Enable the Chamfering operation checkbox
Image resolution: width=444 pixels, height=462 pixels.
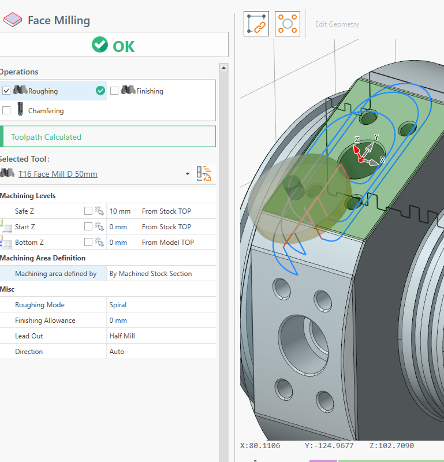[x=6, y=110]
